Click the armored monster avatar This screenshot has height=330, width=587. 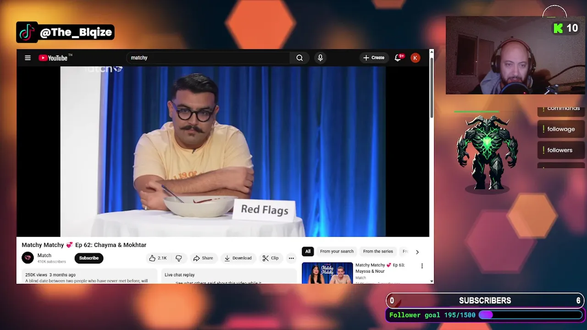(487, 153)
